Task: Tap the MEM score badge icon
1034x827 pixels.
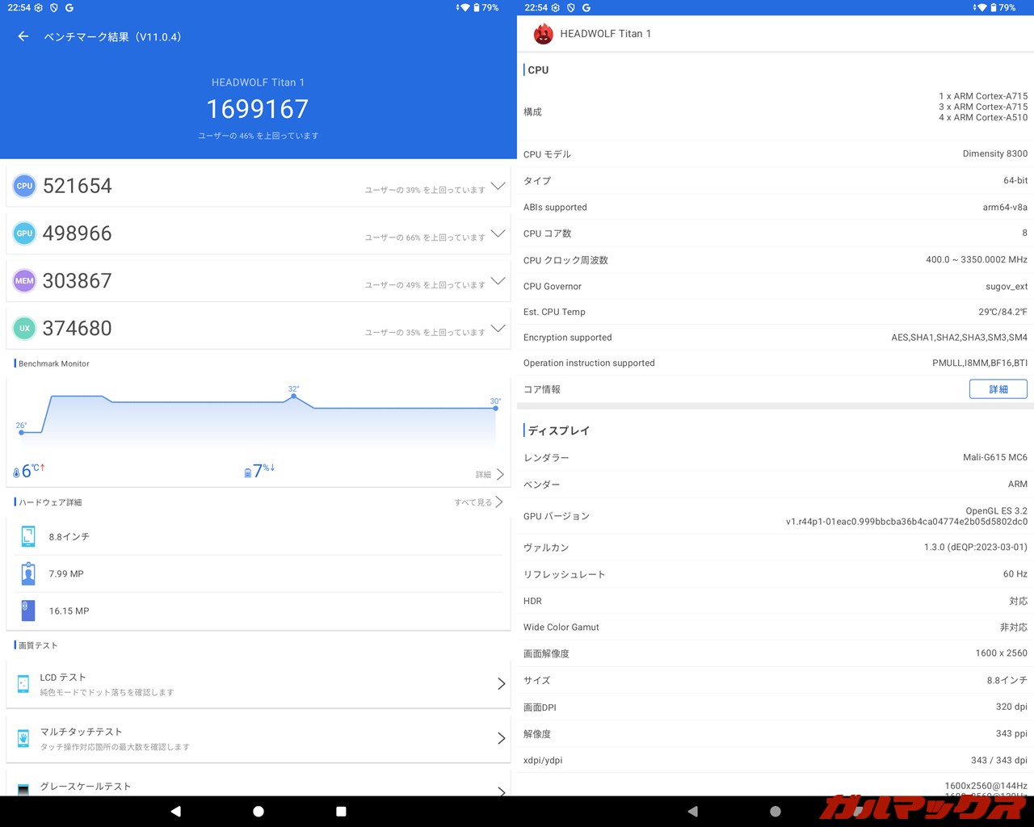Action: [x=24, y=281]
